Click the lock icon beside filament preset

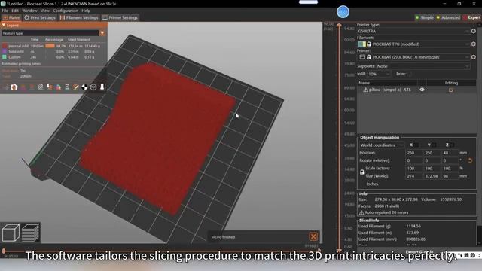[x=369, y=44]
